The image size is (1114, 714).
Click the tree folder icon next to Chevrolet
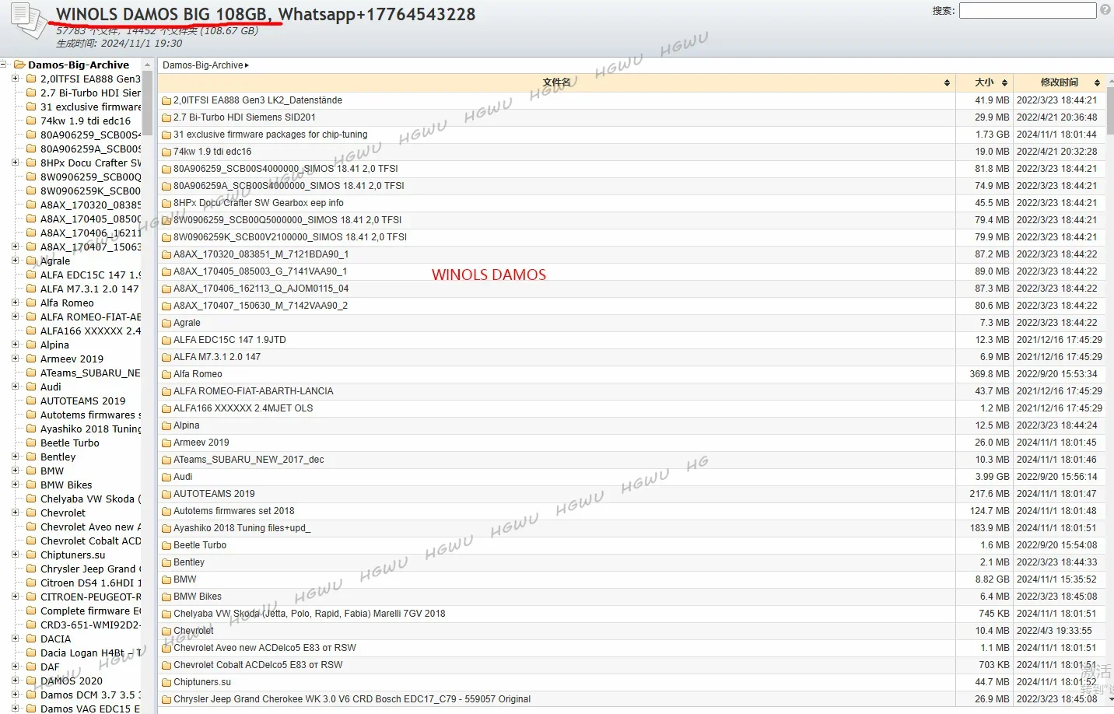click(x=32, y=513)
